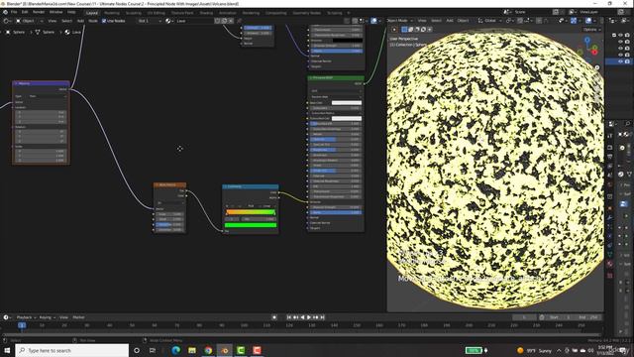Viewport: 634px width, 357px height.
Task: Open the timeline Marker menu
Action: pos(78,317)
